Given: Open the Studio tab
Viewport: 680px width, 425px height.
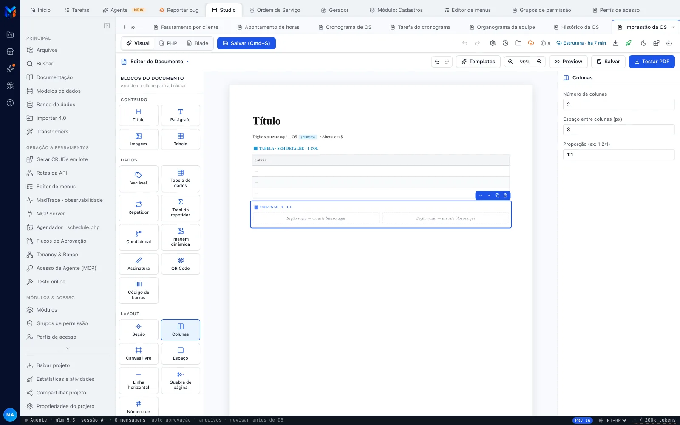Looking at the screenshot, I should pyautogui.click(x=224, y=10).
